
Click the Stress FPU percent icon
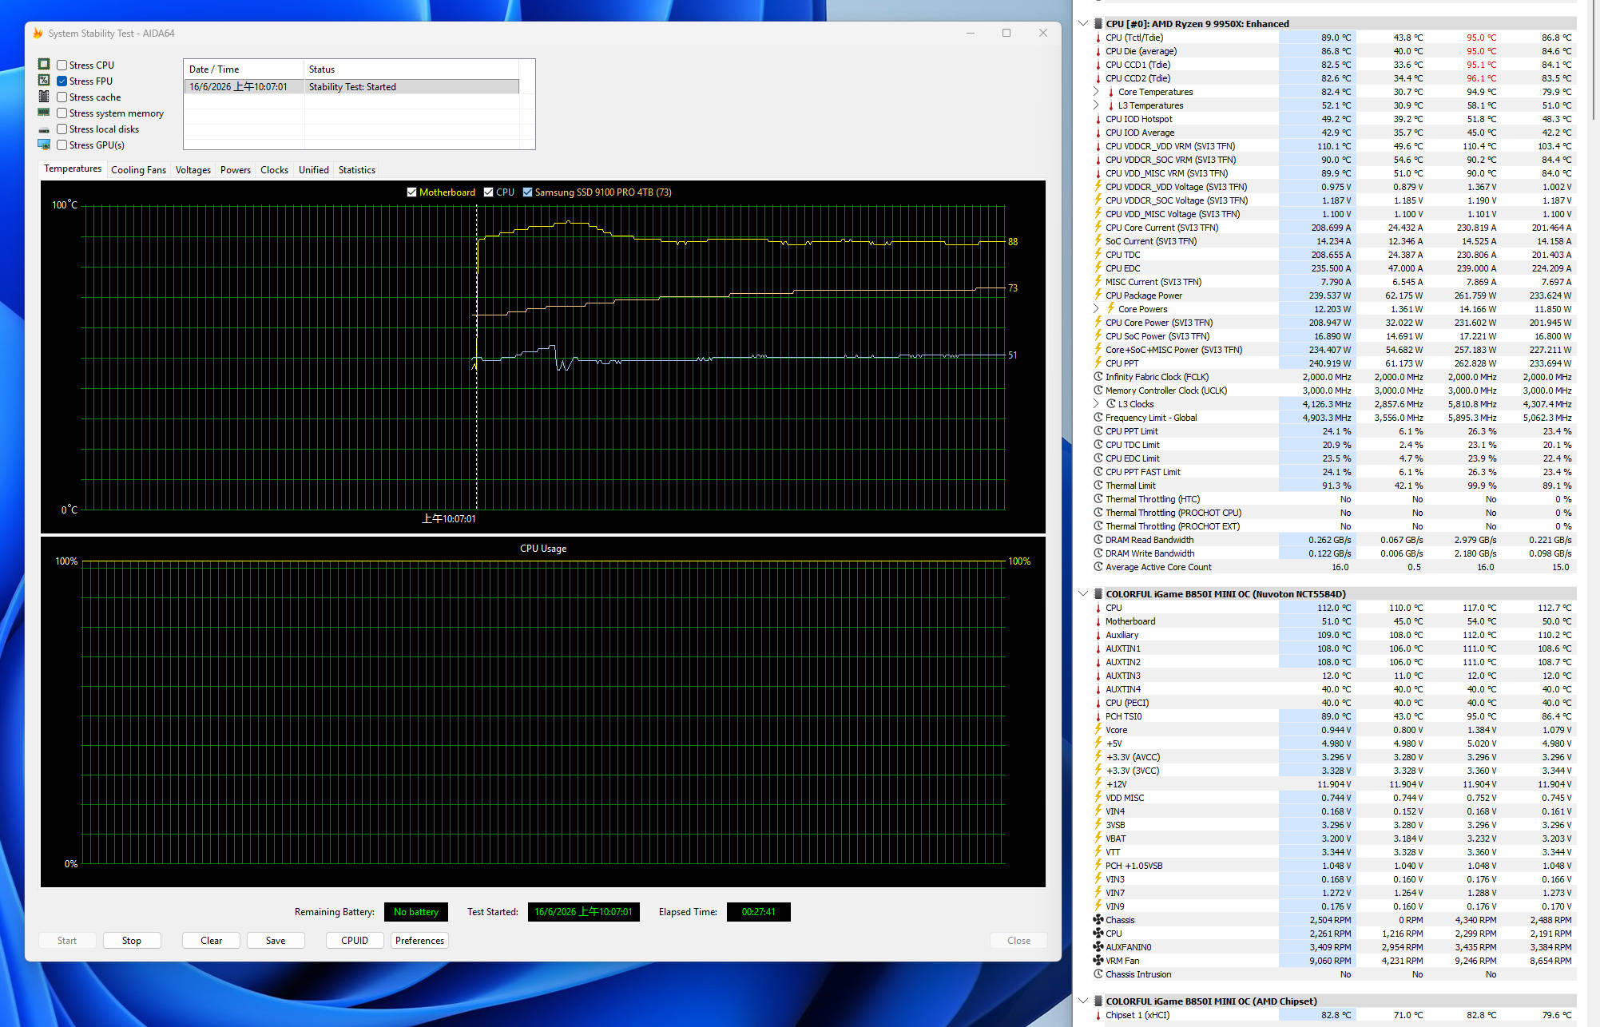coord(44,81)
